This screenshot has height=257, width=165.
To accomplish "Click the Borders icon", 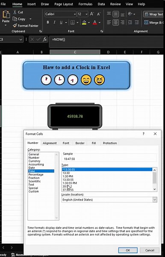I will [72, 22].
